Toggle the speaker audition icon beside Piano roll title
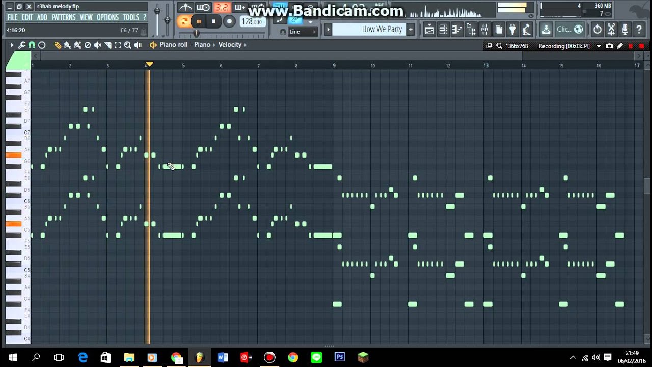The width and height of the screenshot is (652, 367). 153,45
